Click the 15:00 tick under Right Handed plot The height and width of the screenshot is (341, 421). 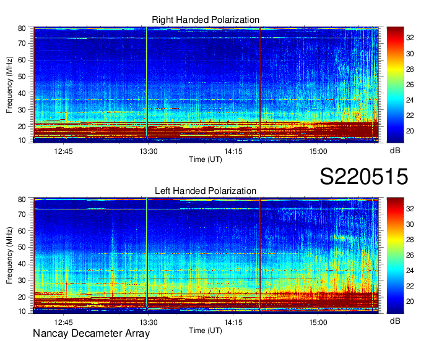(318, 151)
